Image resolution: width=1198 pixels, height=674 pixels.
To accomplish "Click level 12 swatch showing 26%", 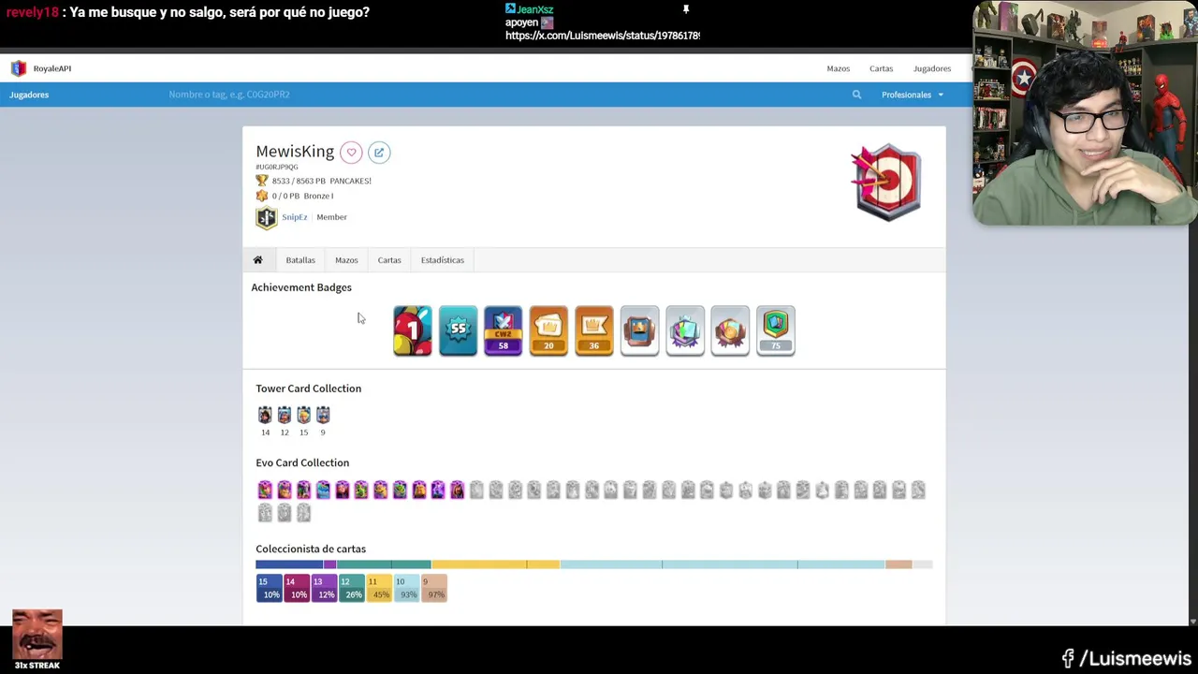I will [352, 588].
